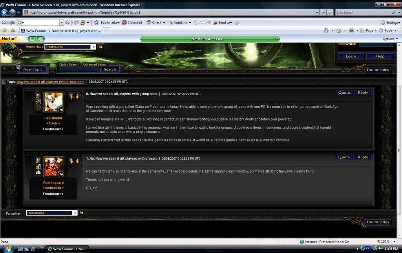Click the Favorites Center star icon
This screenshot has width=402, height=253.
tap(4, 31)
